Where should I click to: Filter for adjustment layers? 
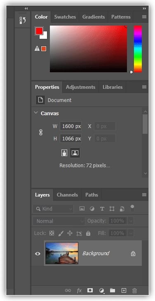coord(92,209)
